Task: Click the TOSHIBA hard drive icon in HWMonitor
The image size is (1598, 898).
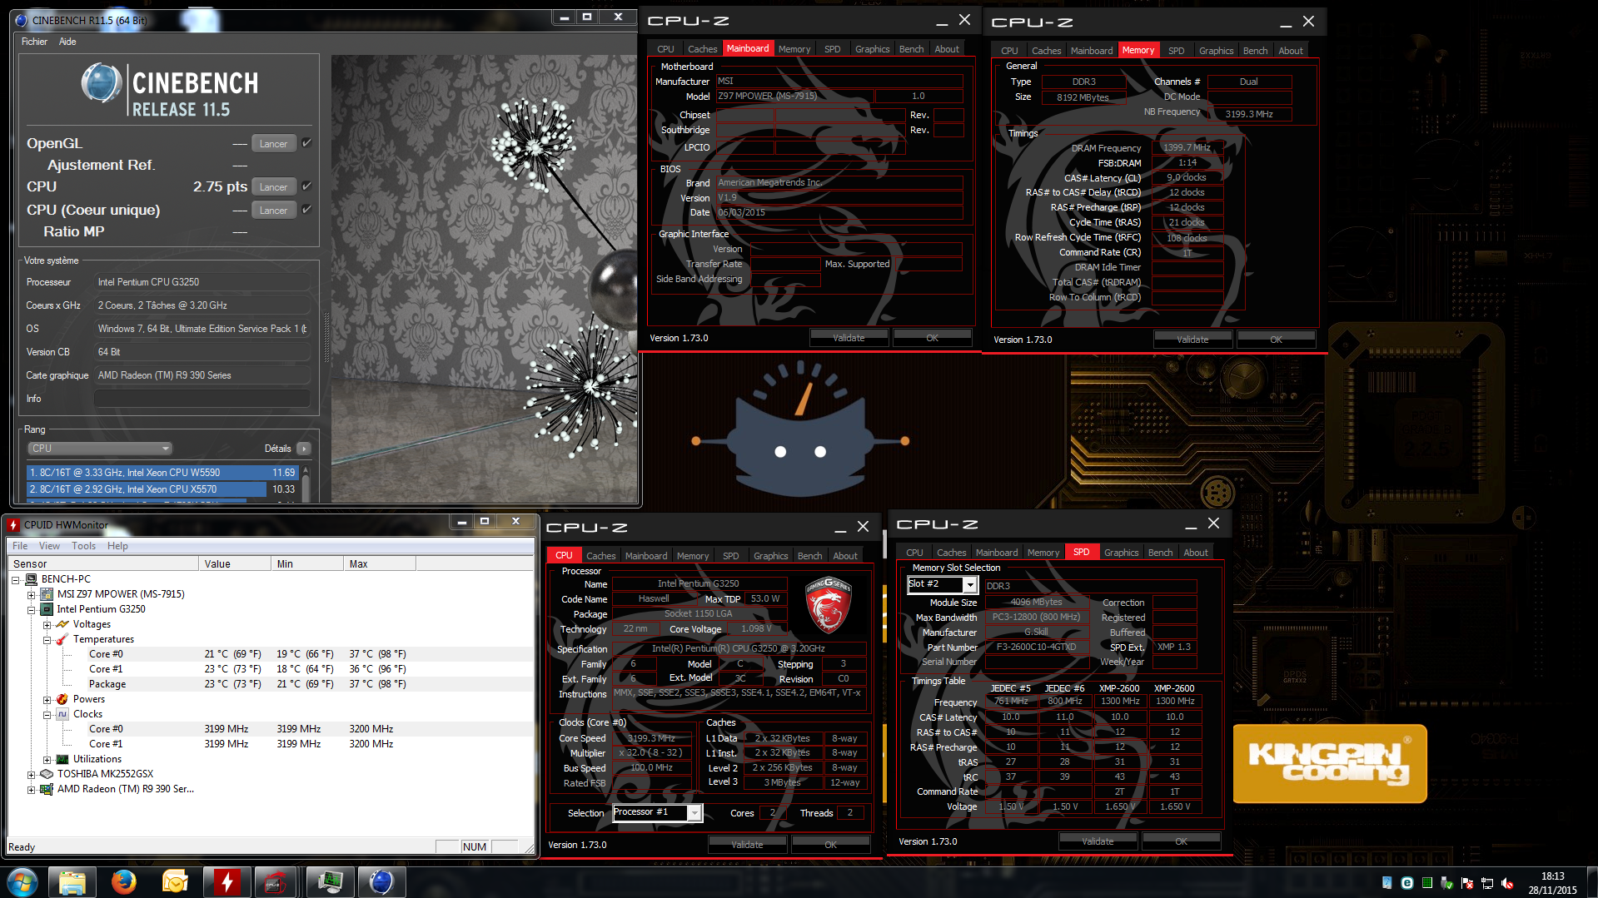Action: 47,774
